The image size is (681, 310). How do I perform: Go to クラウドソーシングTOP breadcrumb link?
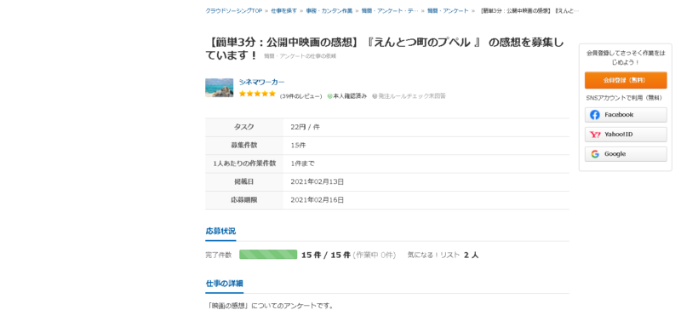pos(233,11)
